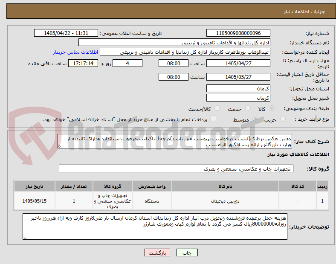Image resolution: width=336 pixels, height=264 pixels.
Task: Click the جزئیات اطلاعات نیاز page header
Action: pos(304,12)
